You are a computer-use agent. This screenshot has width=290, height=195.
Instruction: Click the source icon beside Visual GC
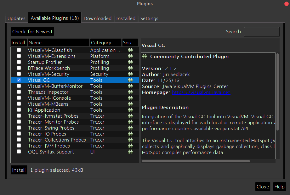(130, 80)
